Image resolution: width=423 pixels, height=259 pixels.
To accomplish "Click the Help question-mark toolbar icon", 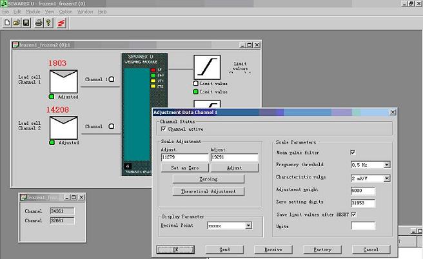I will click(x=48, y=23).
